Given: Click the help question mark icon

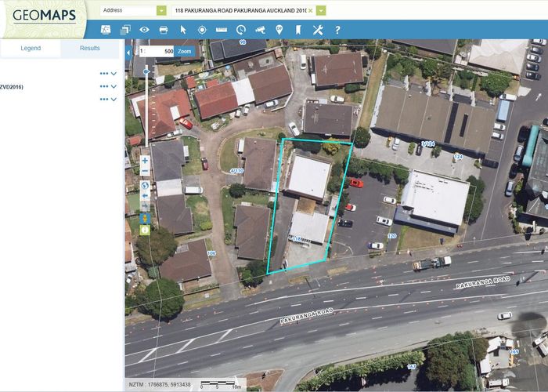Looking at the screenshot, I should point(337,30).
